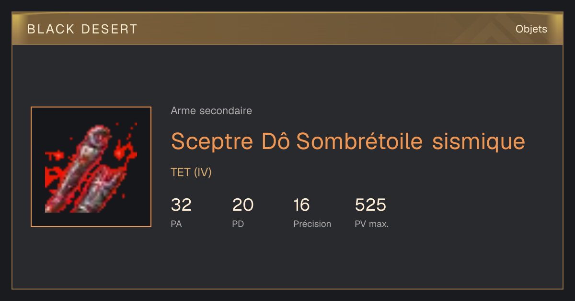
Task: Click the Sceptre Dô Sombrétoile item icon
Action: (91, 167)
